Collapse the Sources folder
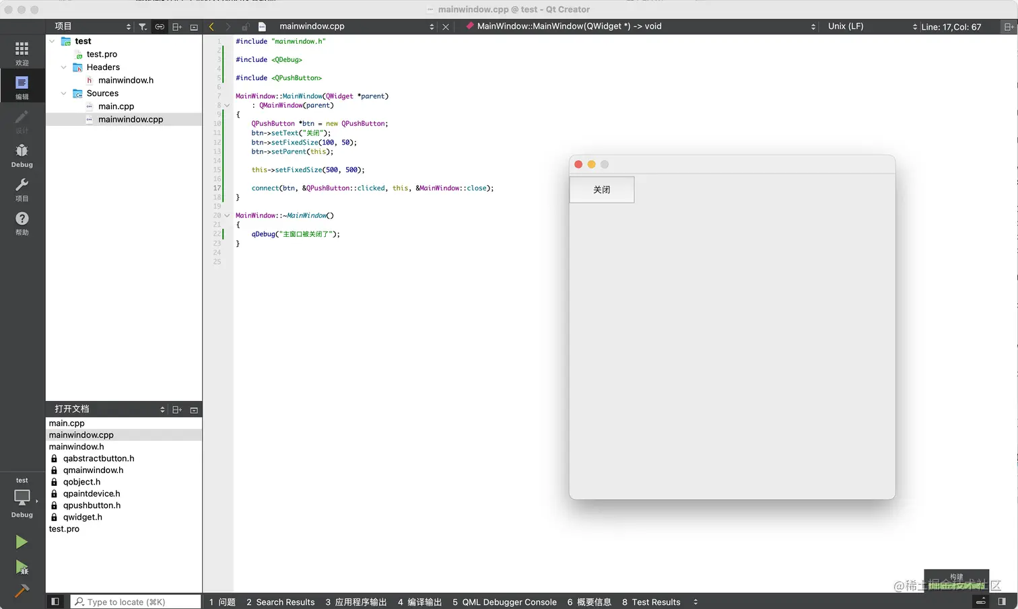 coord(64,94)
